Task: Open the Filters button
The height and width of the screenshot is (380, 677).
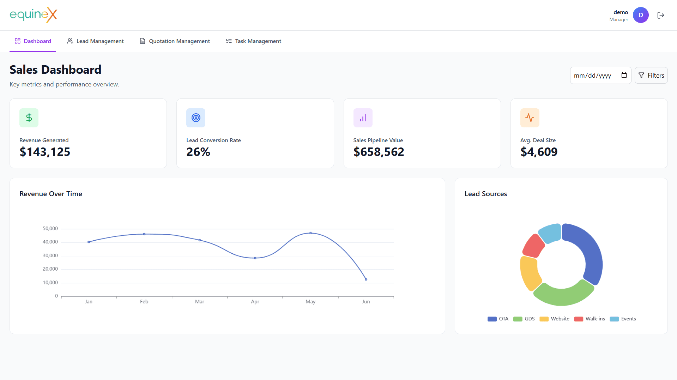Action: click(651, 75)
